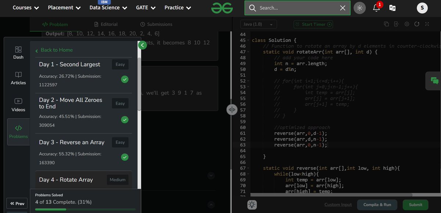Open editor settings gear
The width and height of the screenshot is (441, 213).
click(406, 24)
